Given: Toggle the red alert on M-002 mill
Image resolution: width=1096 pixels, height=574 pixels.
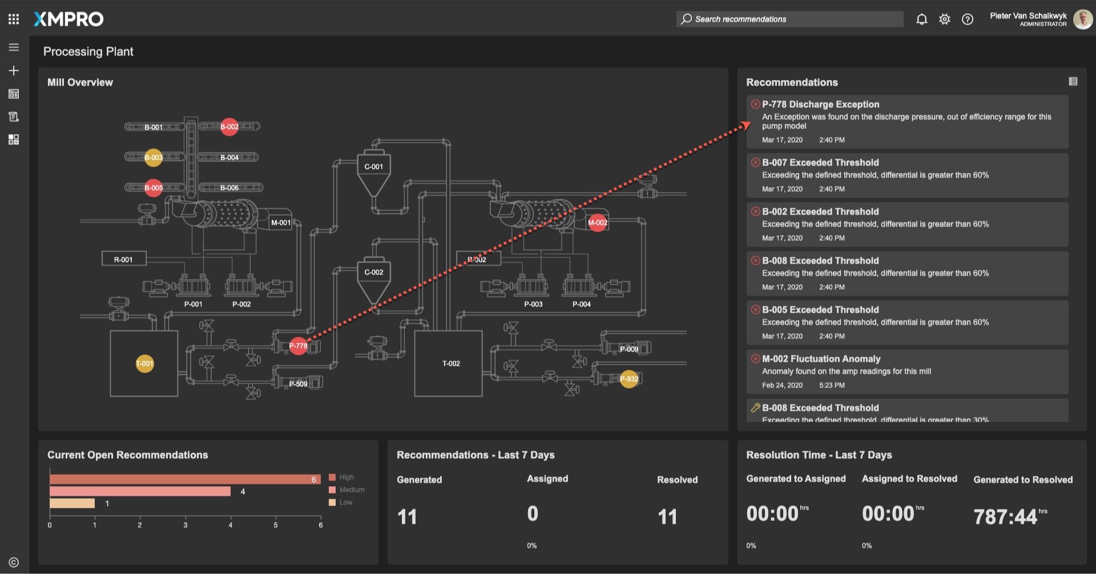Looking at the screenshot, I should tap(597, 224).
